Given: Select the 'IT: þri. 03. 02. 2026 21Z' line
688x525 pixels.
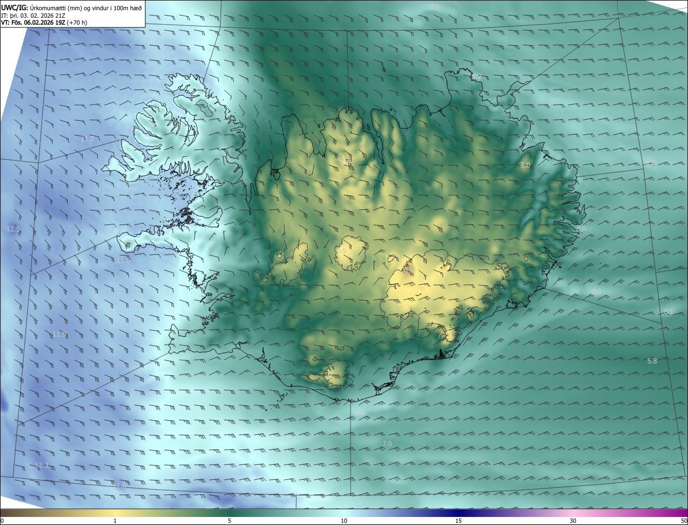Looking at the screenshot, I should (33, 16).
